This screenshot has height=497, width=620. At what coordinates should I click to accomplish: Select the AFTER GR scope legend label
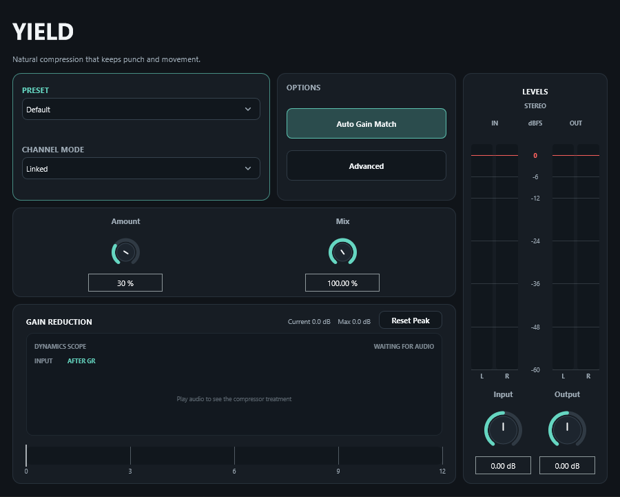[x=81, y=361]
